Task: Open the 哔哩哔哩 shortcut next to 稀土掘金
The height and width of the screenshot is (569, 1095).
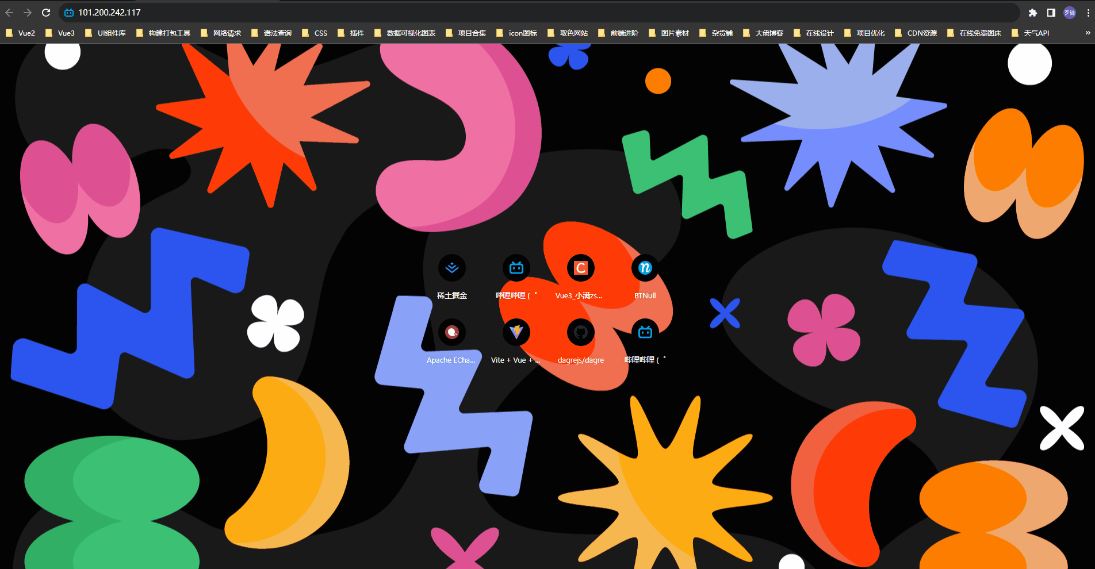Action: (516, 278)
